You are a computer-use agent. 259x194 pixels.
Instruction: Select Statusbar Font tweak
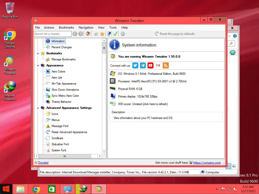(x=60, y=144)
